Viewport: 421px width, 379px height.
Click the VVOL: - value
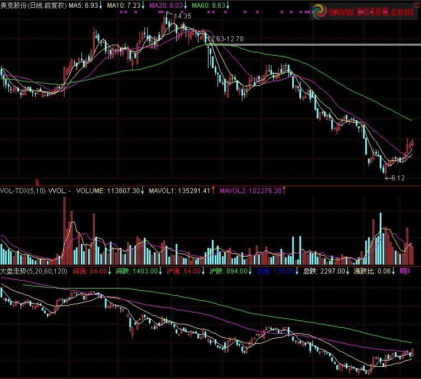(x=59, y=191)
